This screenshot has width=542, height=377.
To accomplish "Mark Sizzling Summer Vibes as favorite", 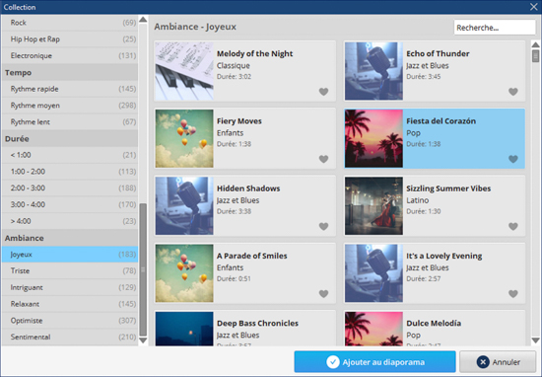I will point(513,226).
